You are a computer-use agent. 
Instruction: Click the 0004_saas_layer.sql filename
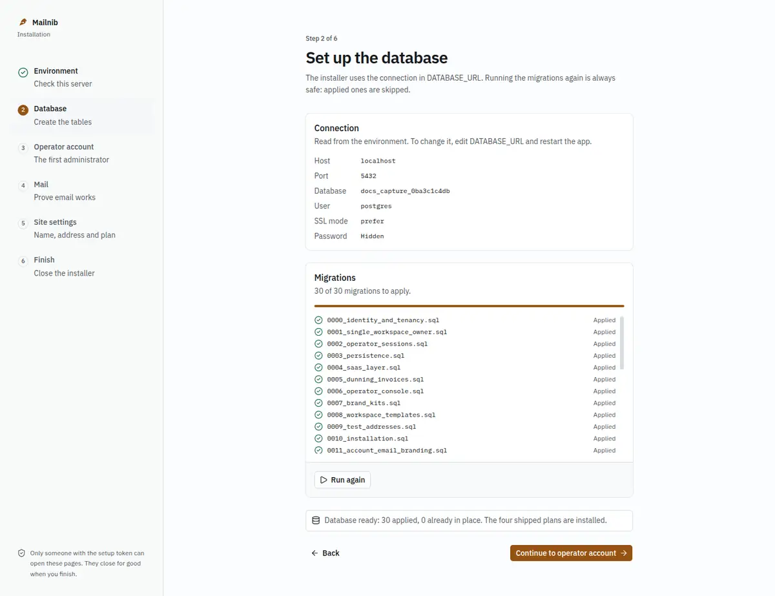pos(364,367)
